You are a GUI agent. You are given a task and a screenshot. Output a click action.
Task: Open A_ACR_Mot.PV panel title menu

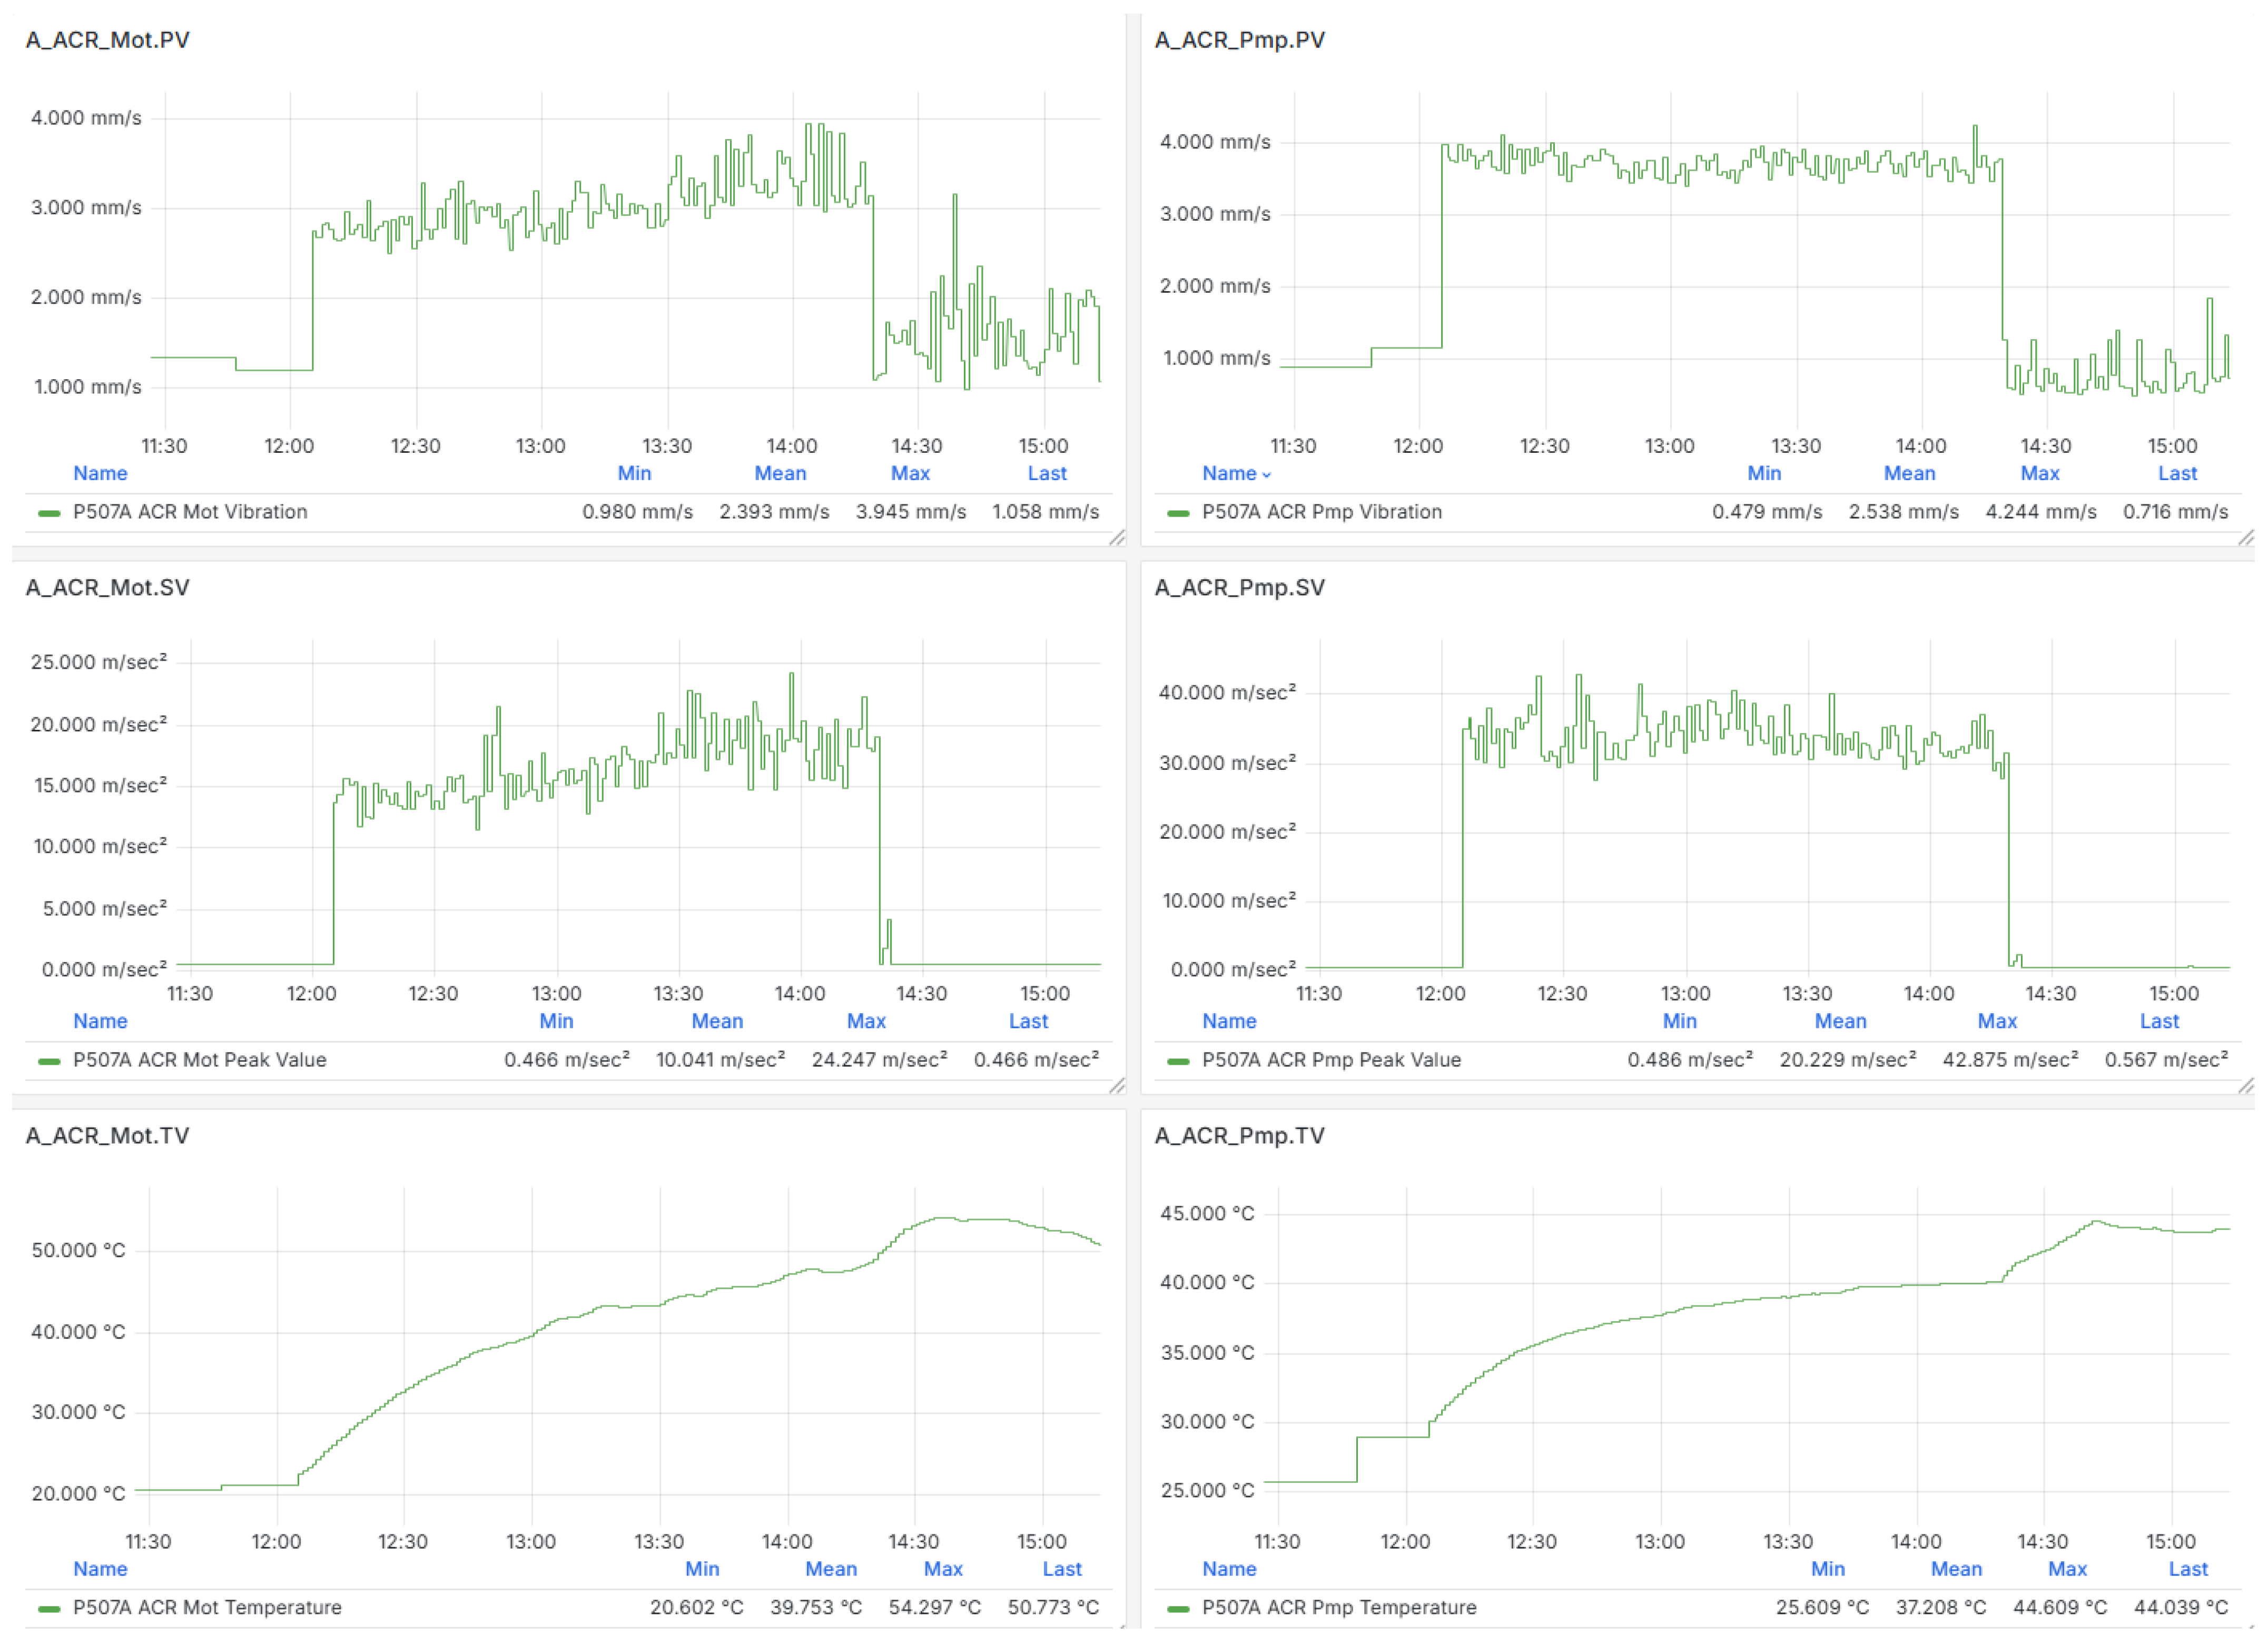pyautogui.click(x=107, y=40)
